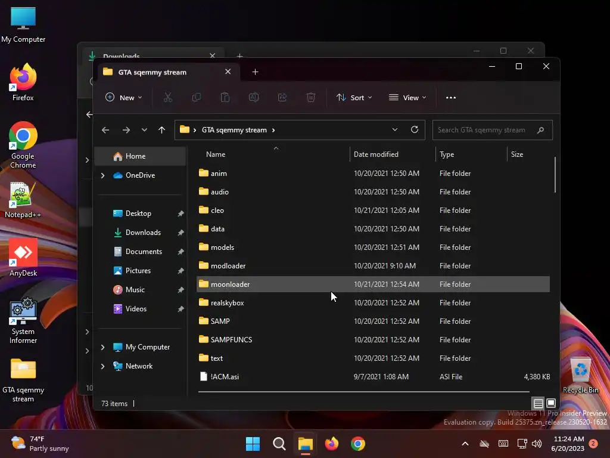
Task: Sort by Date modified column header
Action: point(376,154)
